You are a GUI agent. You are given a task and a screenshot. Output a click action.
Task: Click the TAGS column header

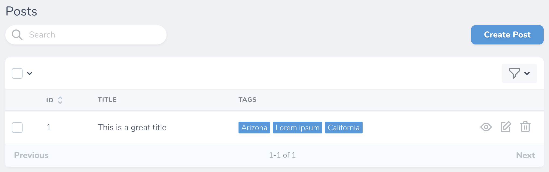point(247,99)
